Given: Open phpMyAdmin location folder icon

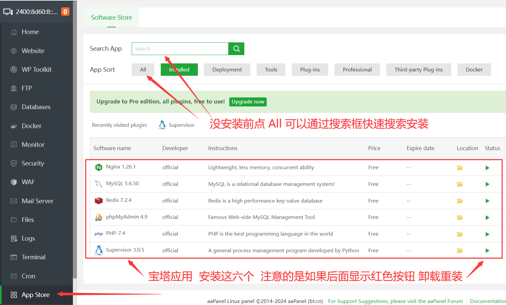Looking at the screenshot, I should point(460,218).
